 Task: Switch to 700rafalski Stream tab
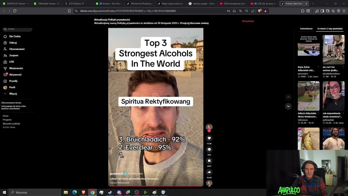pos(46,4)
